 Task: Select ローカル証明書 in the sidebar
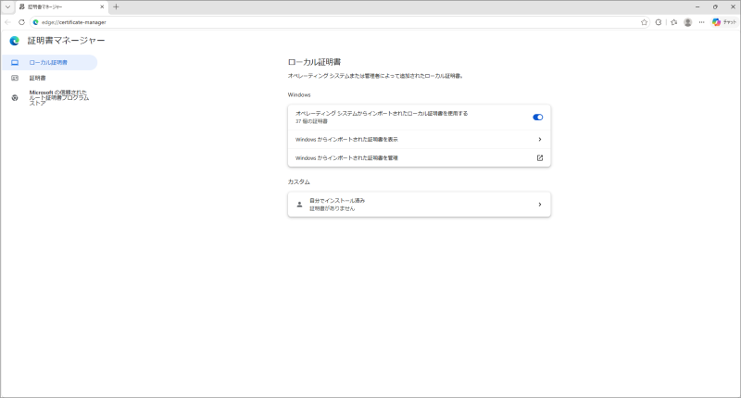tap(50, 62)
